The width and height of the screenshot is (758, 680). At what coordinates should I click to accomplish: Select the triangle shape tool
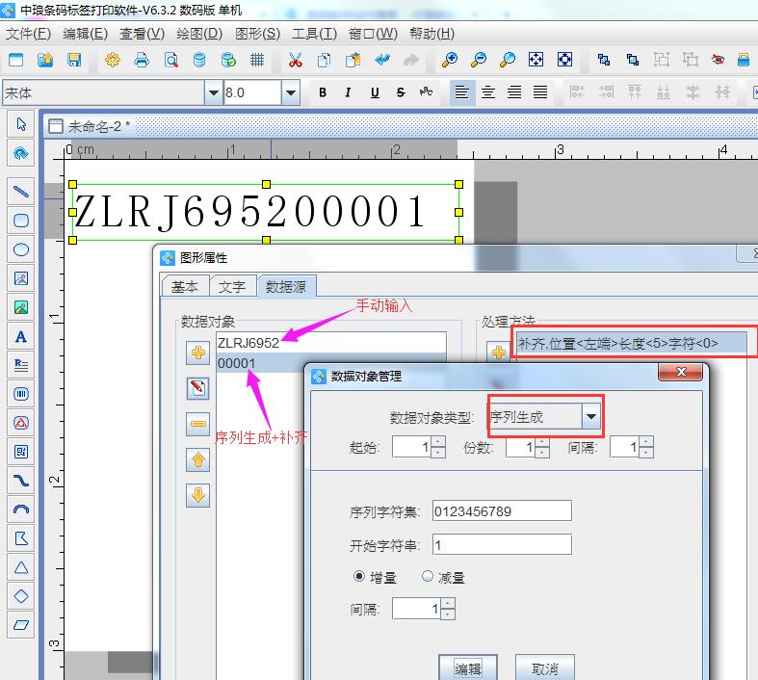[x=21, y=567]
